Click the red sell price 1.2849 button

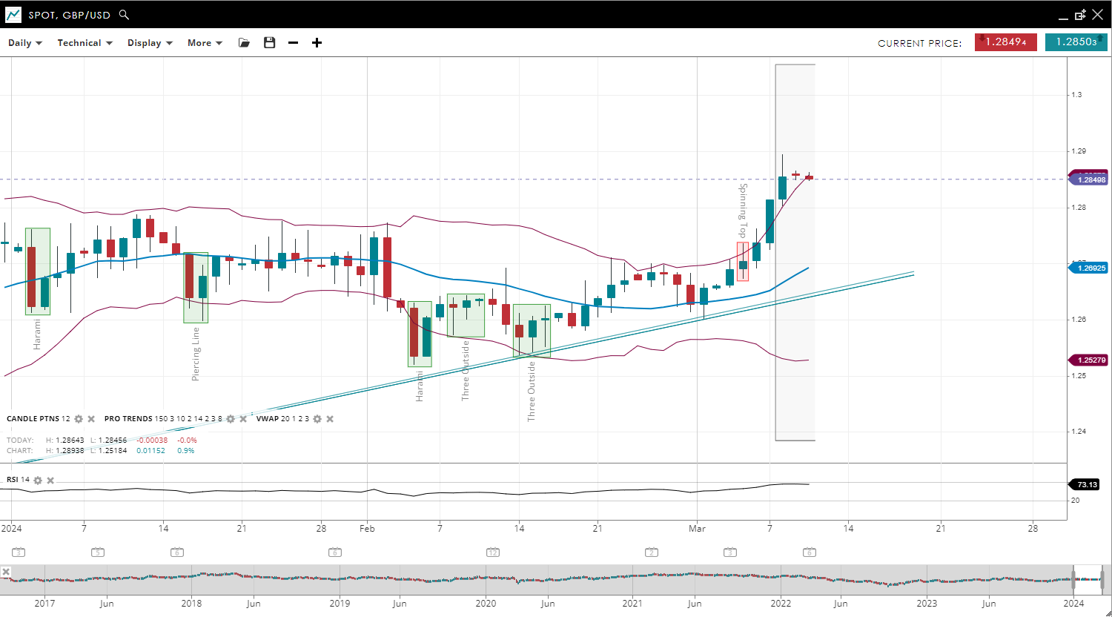[1005, 42]
